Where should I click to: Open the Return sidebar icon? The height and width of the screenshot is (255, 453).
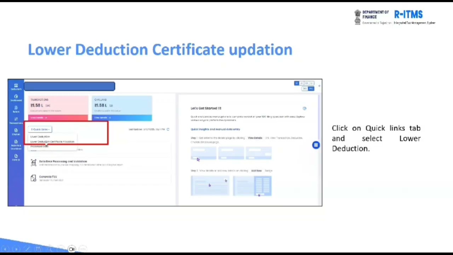[16, 109]
